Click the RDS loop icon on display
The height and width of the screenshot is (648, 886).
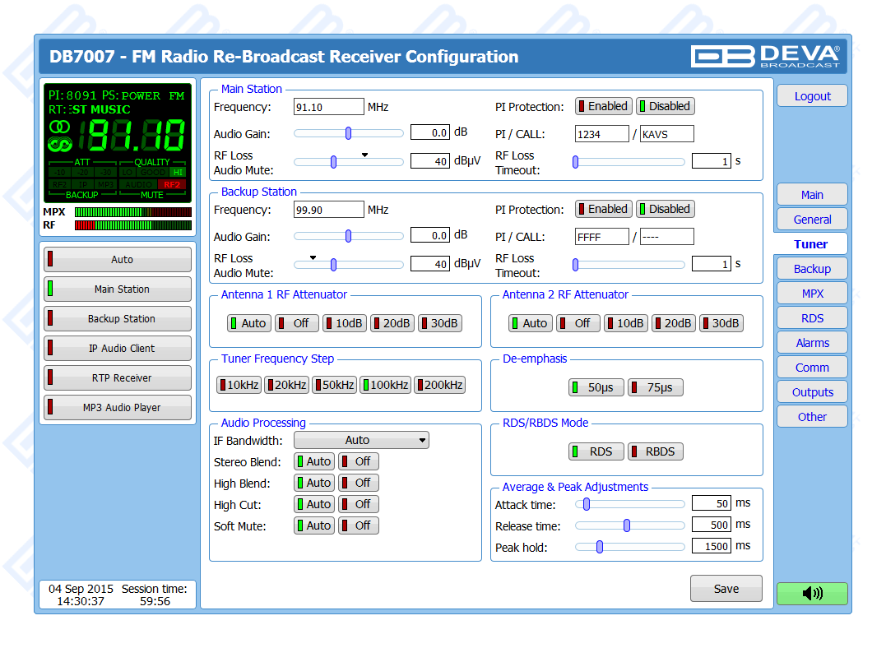pyautogui.click(x=60, y=145)
